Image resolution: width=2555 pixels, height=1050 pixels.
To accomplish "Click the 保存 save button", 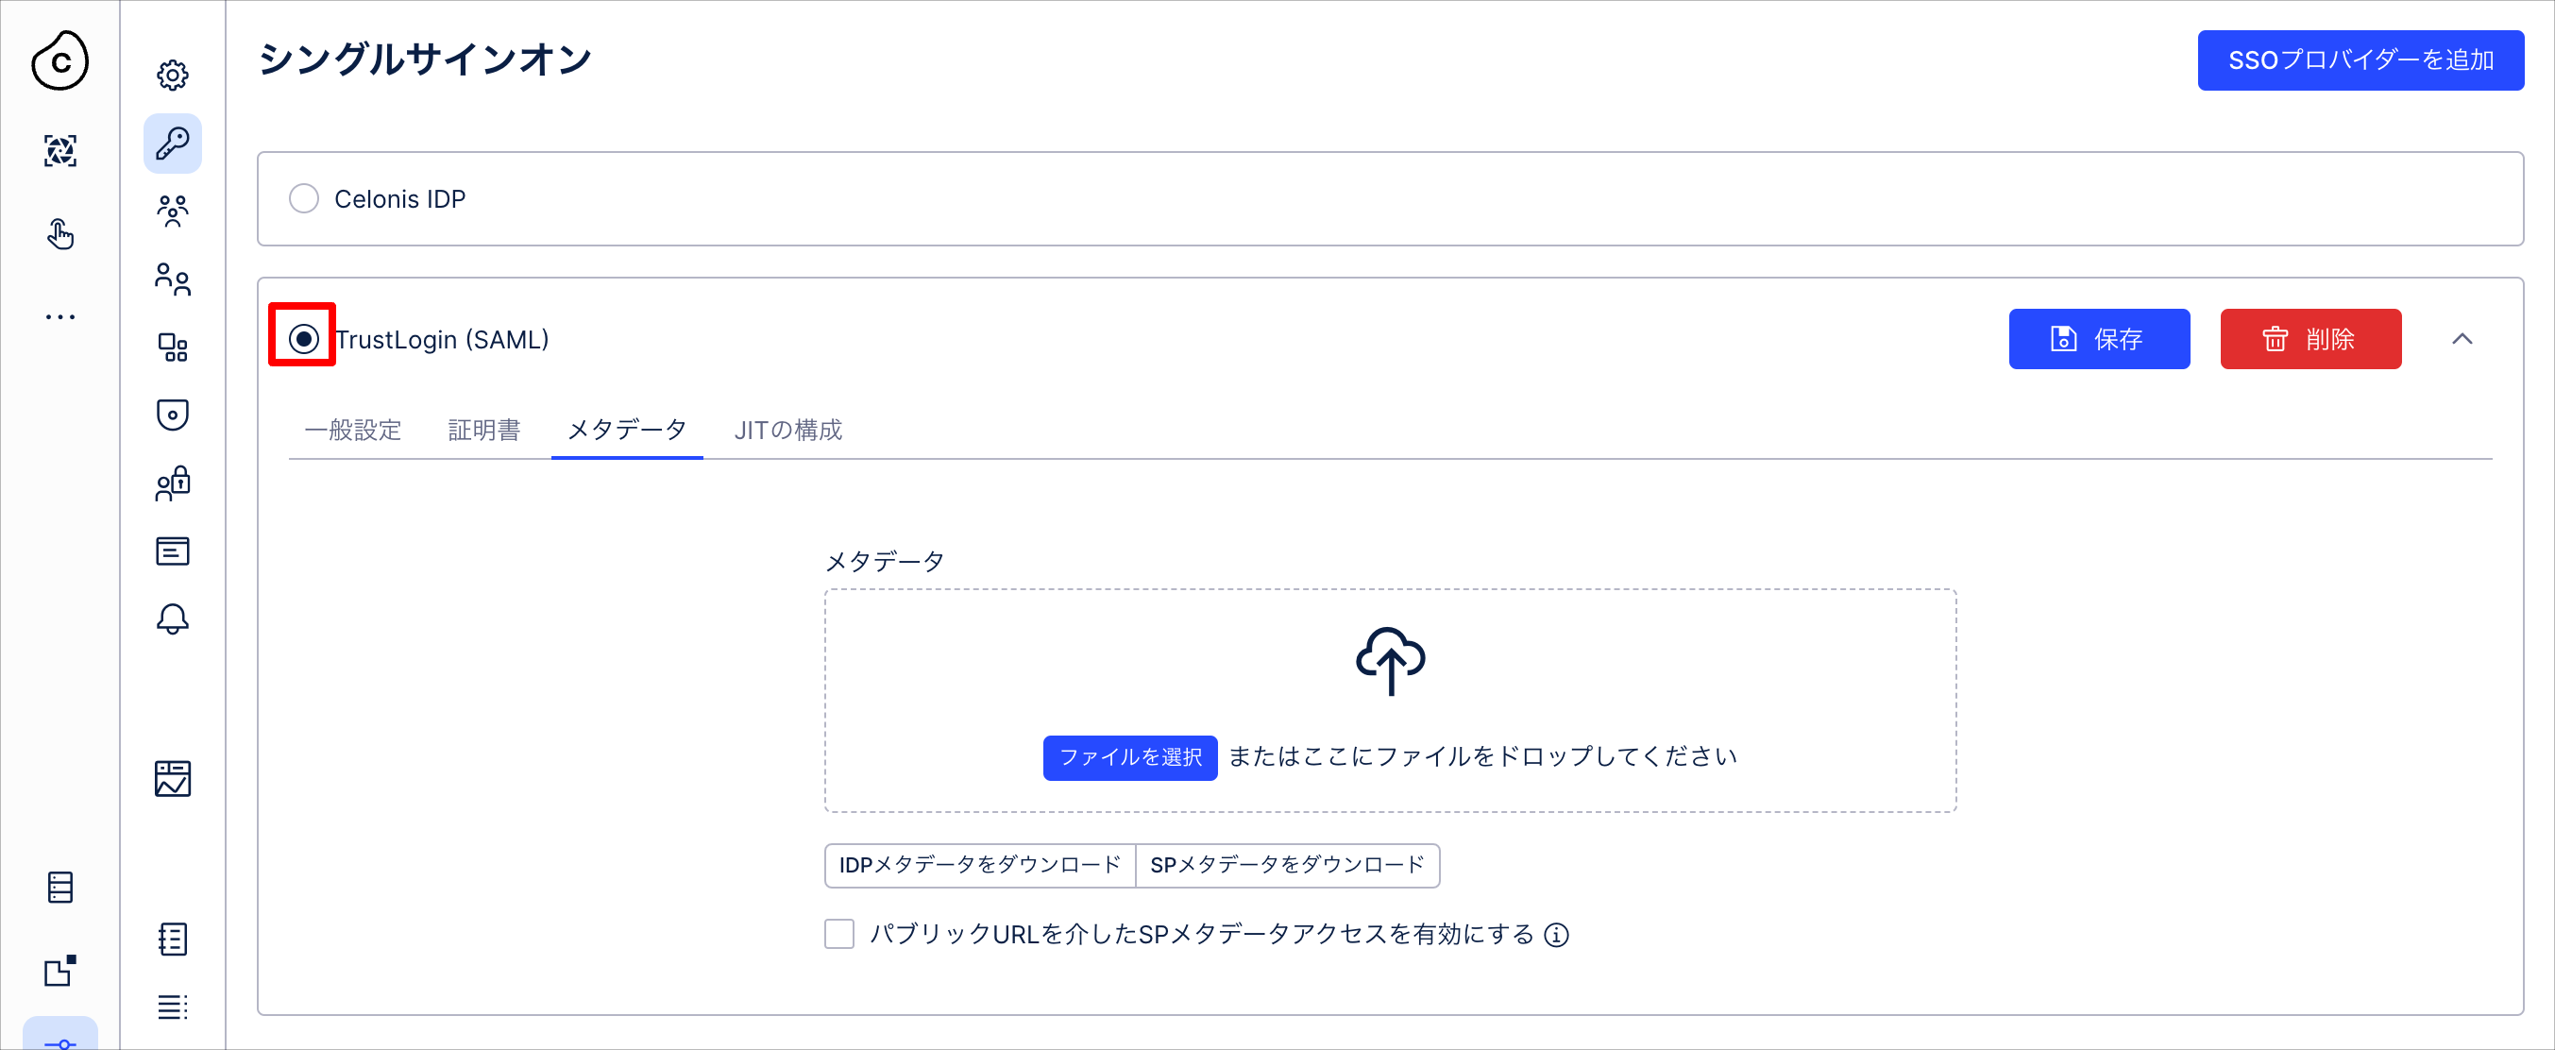I will click(2099, 339).
